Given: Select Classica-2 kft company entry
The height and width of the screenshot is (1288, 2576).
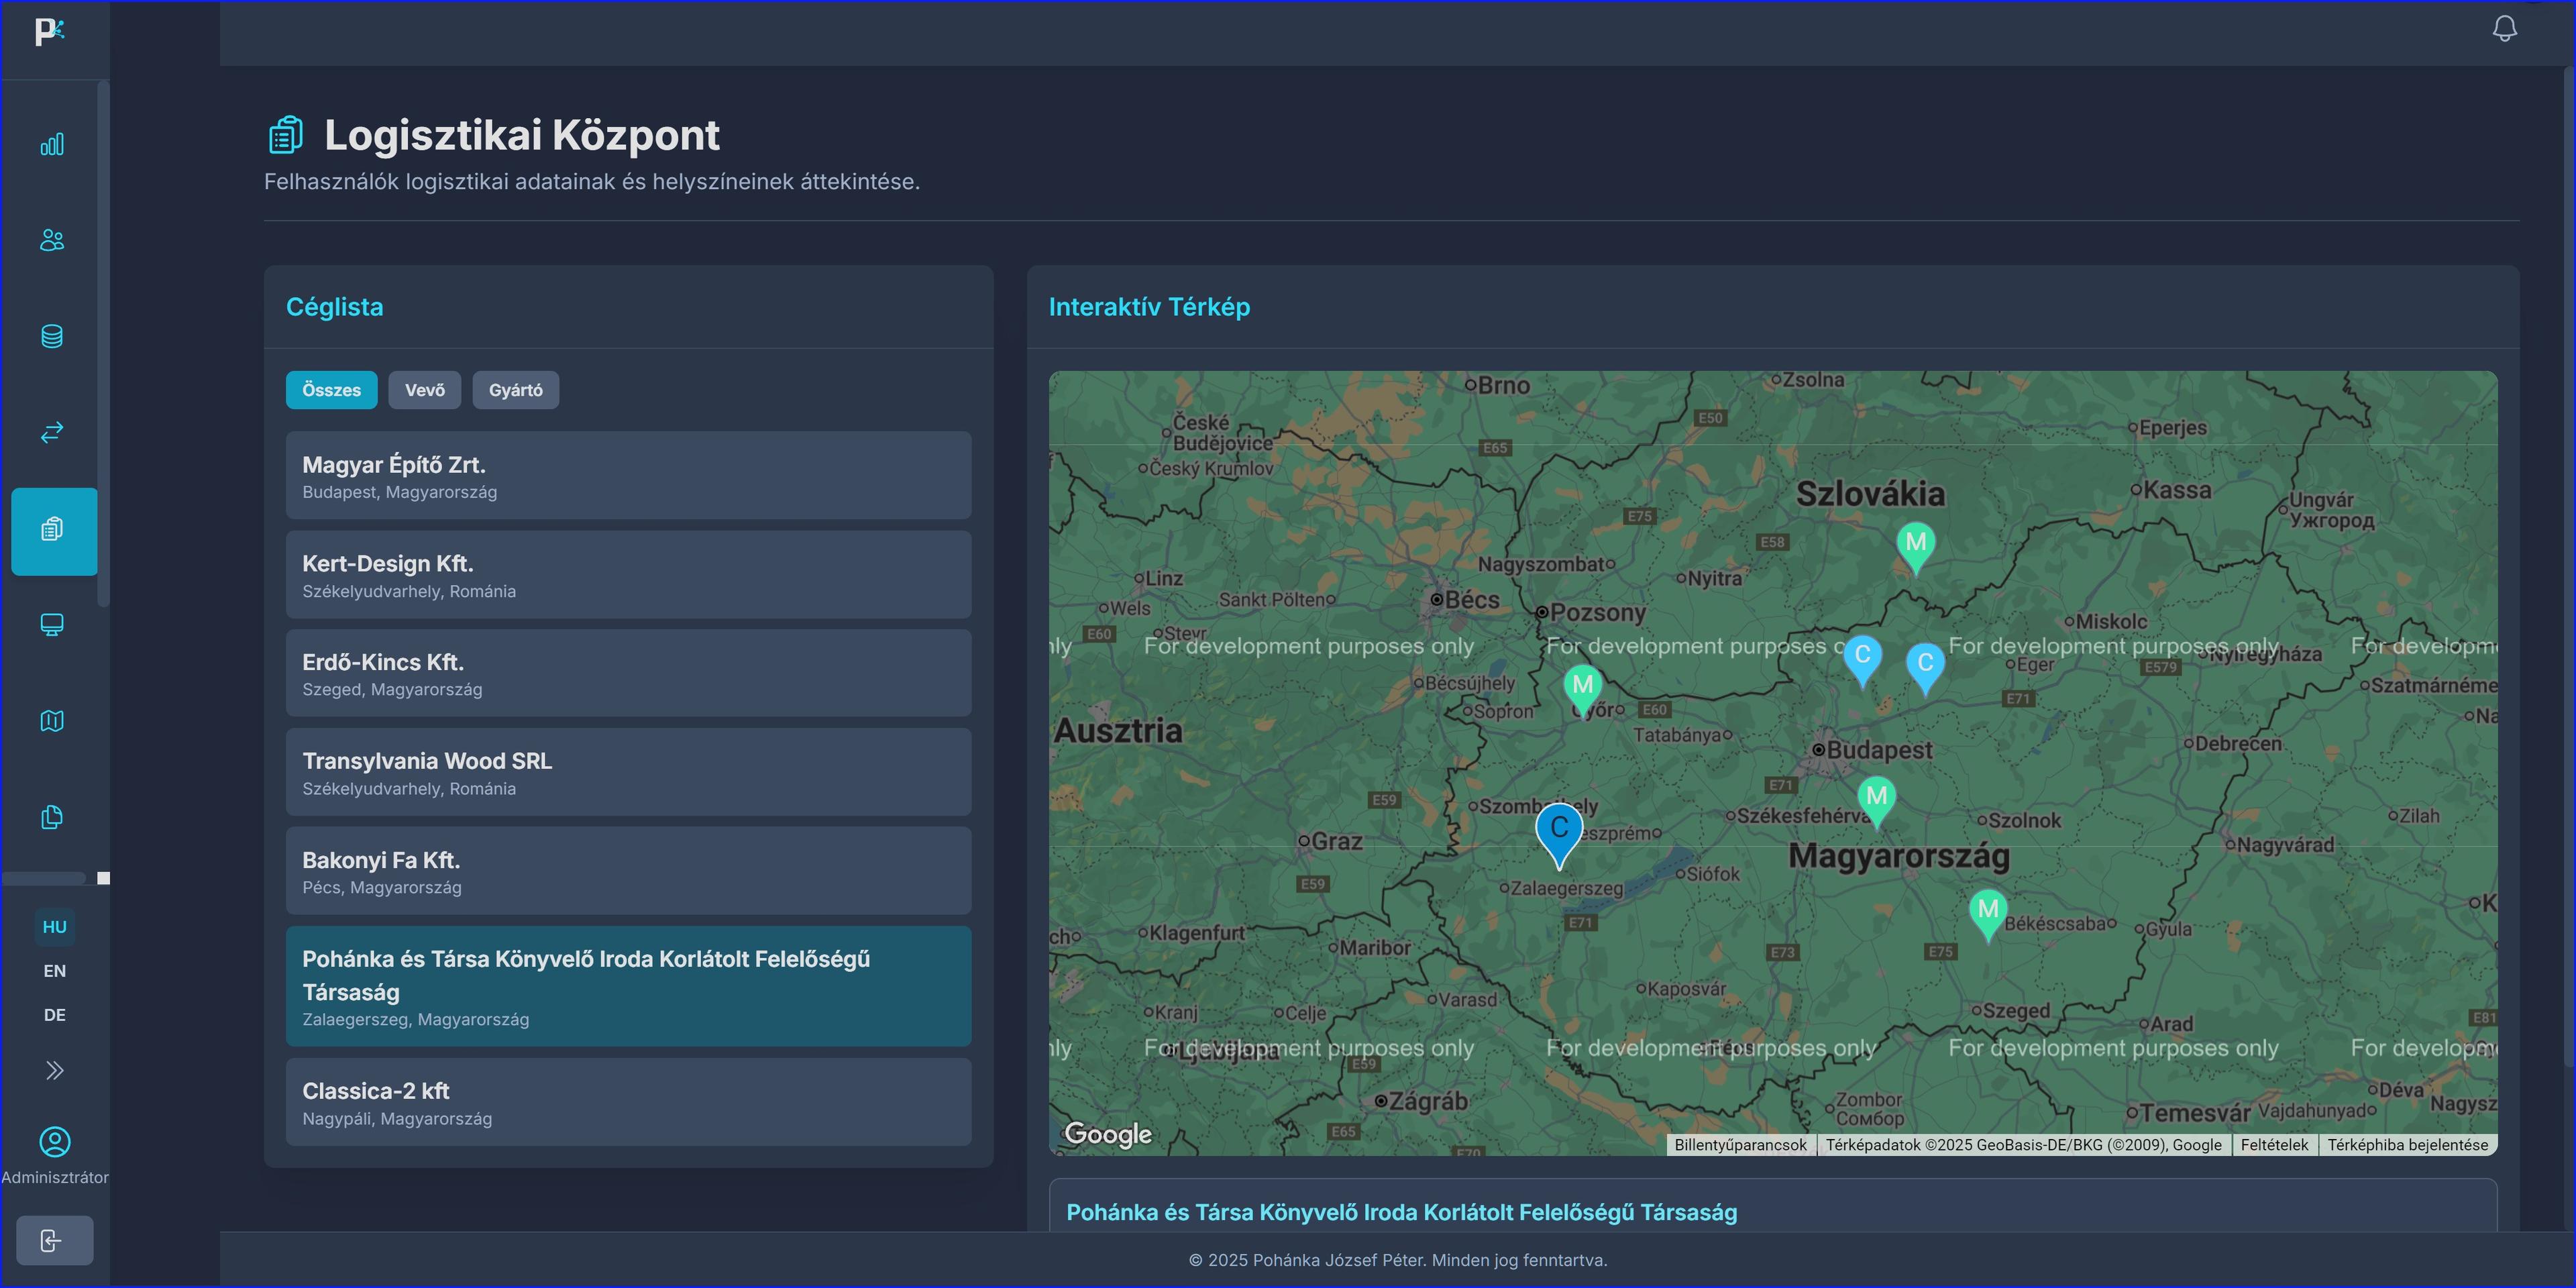Looking at the screenshot, I should pyautogui.click(x=628, y=1102).
